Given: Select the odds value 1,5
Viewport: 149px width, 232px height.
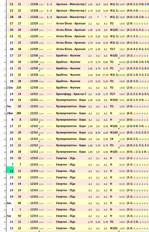Looking at the screenshot, I should click(x=90, y=17).
